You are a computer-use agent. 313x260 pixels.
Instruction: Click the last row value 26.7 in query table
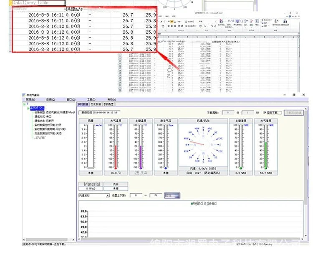(128, 49)
